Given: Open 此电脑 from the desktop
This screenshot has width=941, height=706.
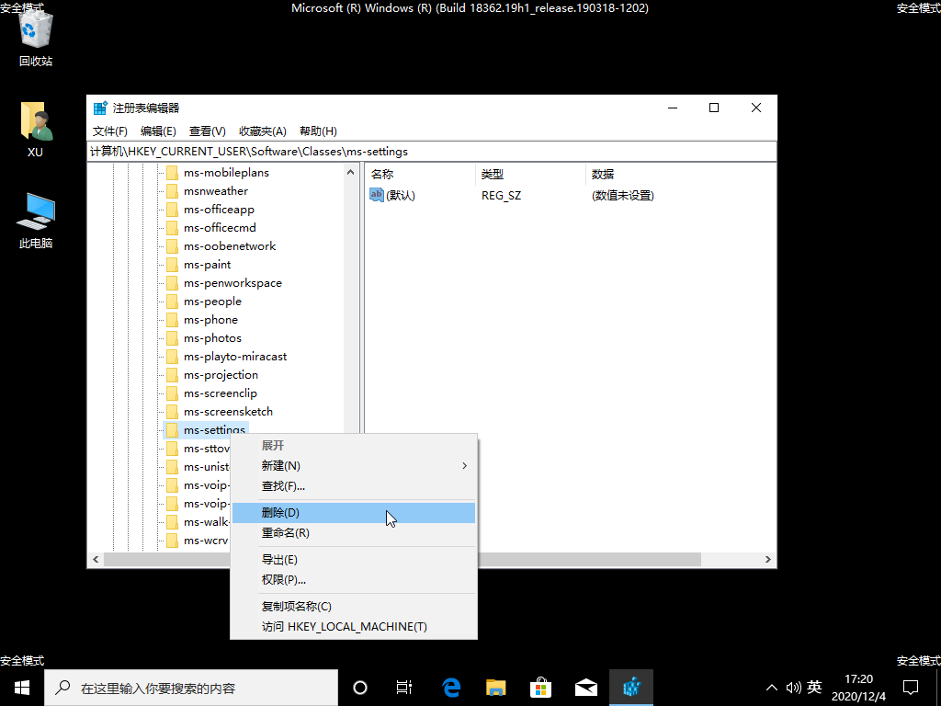Looking at the screenshot, I should tap(35, 214).
